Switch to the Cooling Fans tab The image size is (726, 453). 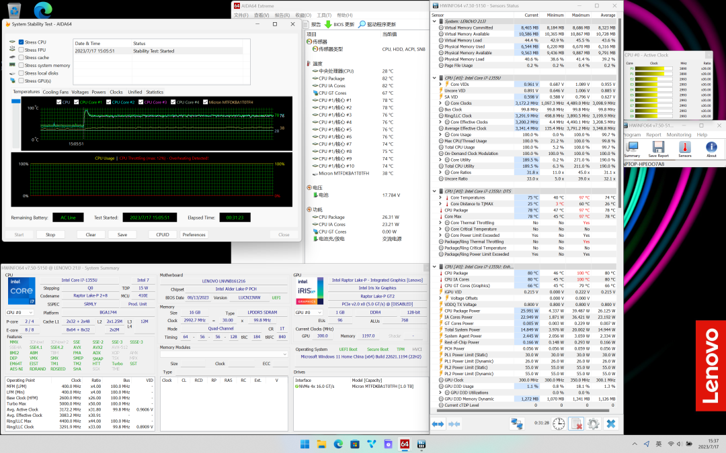[x=56, y=92]
